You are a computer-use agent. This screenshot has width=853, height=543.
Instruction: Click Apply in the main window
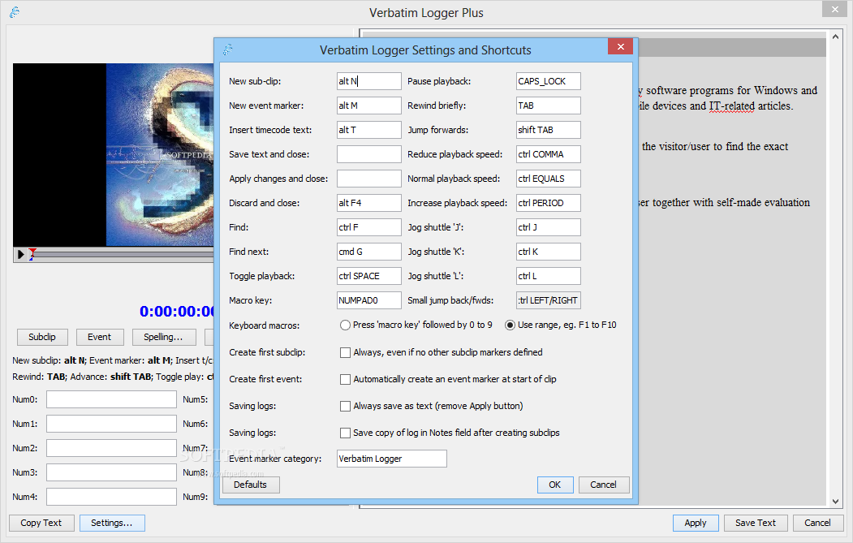point(696,523)
